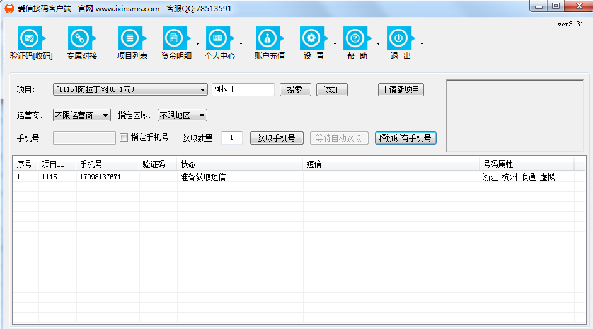
Task: Click the 短信 column header
Action: [x=391, y=164]
